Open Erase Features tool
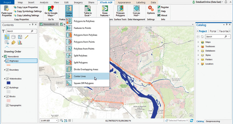 105,11
